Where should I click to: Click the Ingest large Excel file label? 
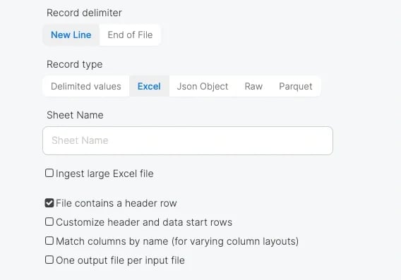[104, 174]
